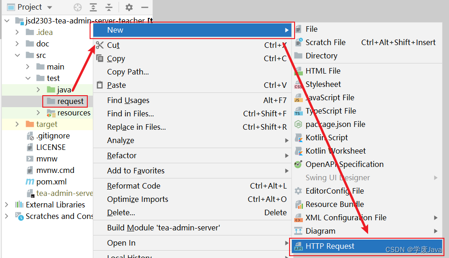Expand the java folder under test
The image size is (449, 258).
click(38, 89)
